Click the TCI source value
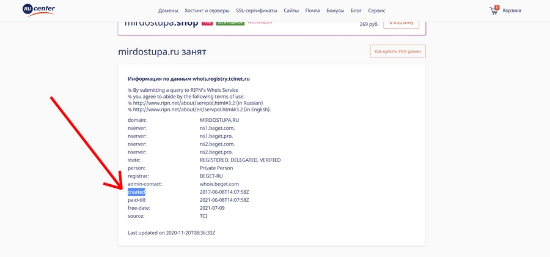This screenshot has width=550, height=257. pos(204,216)
